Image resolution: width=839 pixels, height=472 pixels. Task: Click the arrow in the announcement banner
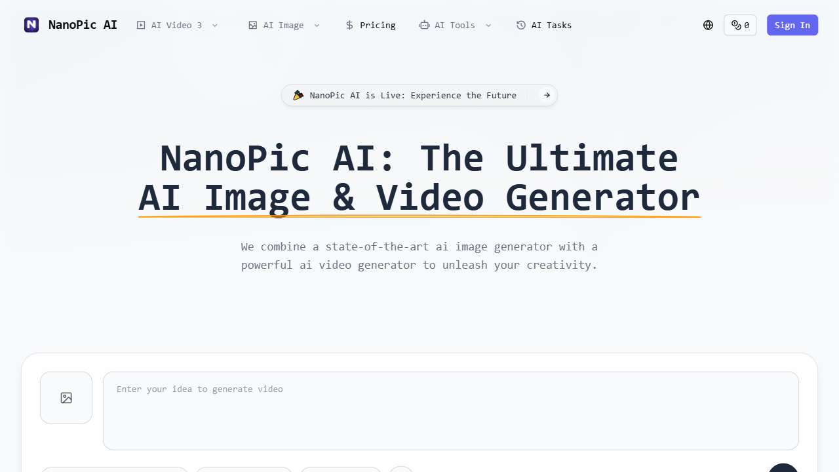click(546, 95)
